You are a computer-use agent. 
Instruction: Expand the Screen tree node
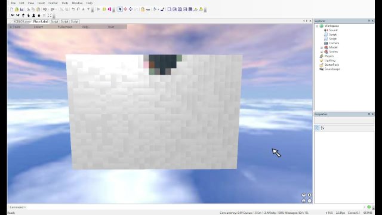click(x=321, y=52)
